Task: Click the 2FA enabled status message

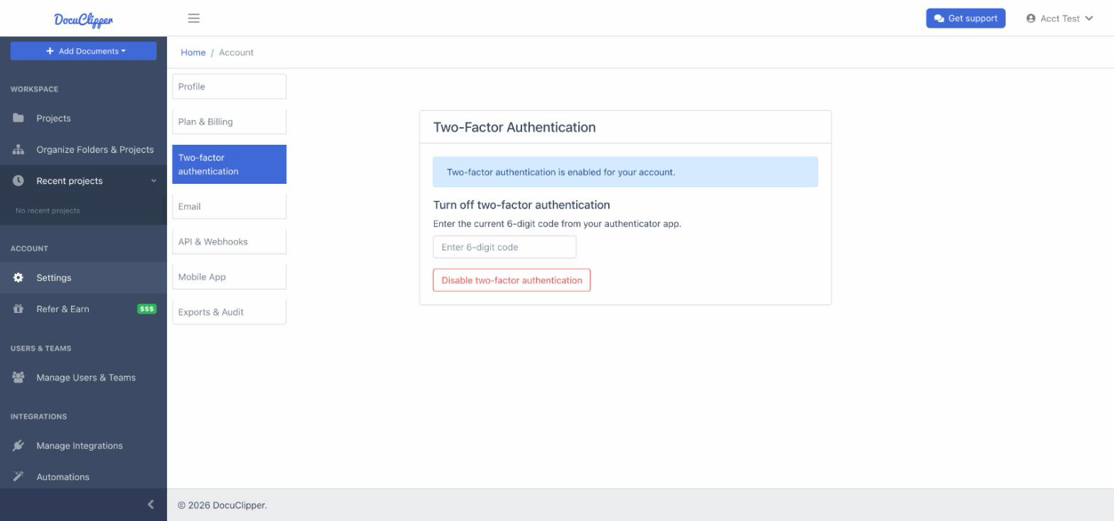Action: coord(625,172)
